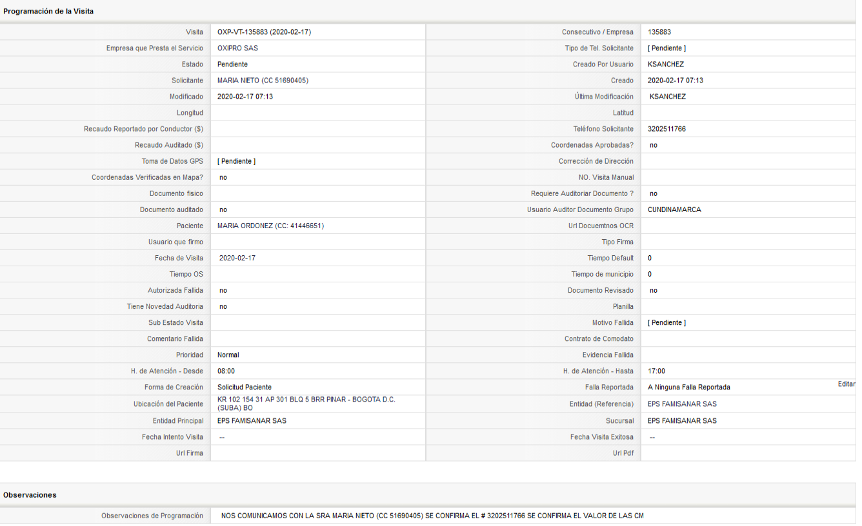Click the Prioridad value Normal
This screenshot has height=526, width=862.
coord(228,355)
